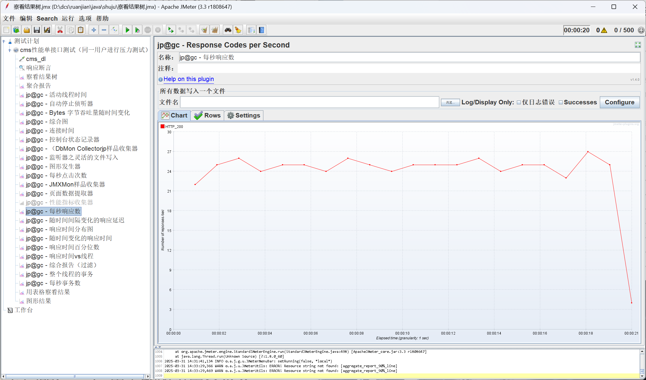Click the Open folder toolbar icon
646x380 pixels.
point(27,30)
